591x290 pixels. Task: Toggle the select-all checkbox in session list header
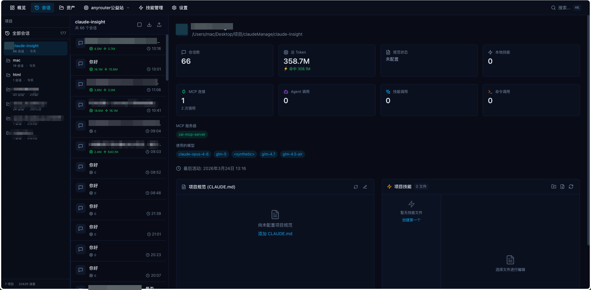pyautogui.click(x=139, y=25)
